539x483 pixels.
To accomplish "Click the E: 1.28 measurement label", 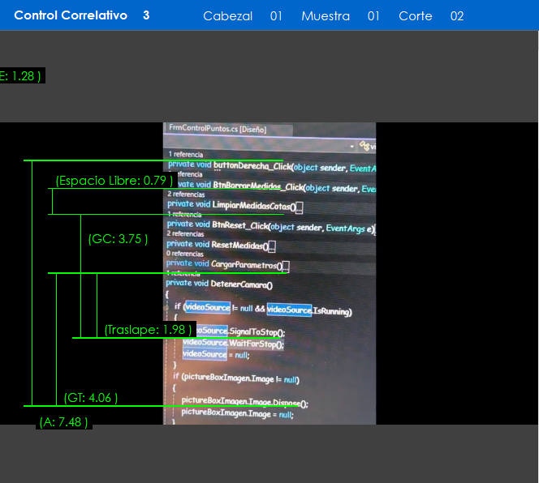I will pos(20,75).
